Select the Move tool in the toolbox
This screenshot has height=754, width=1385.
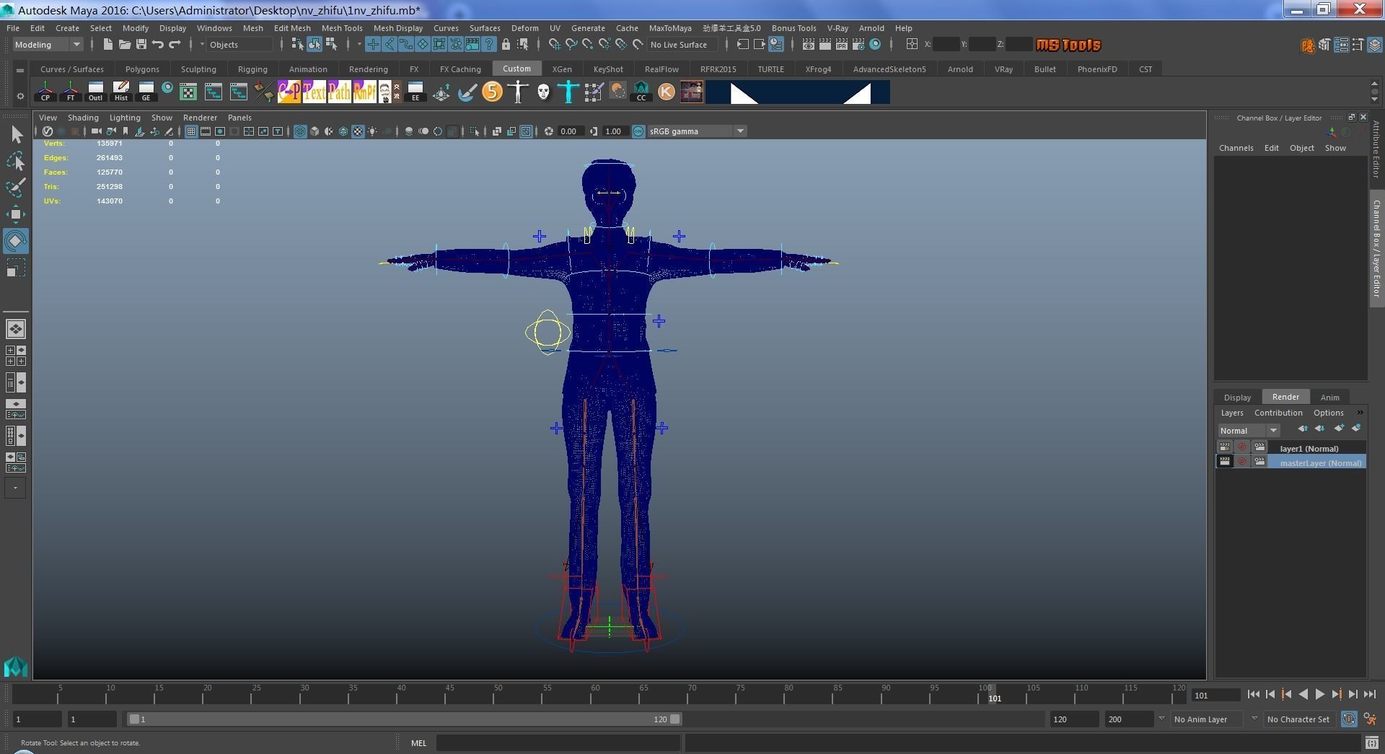(15, 214)
